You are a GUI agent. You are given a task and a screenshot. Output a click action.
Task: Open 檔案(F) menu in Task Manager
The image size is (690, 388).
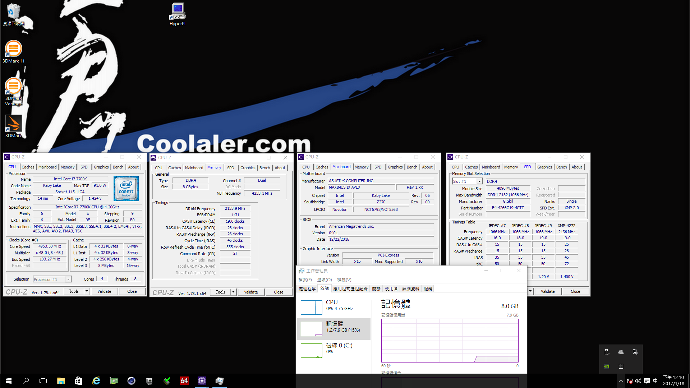pyautogui.click(x=305, y=280)
